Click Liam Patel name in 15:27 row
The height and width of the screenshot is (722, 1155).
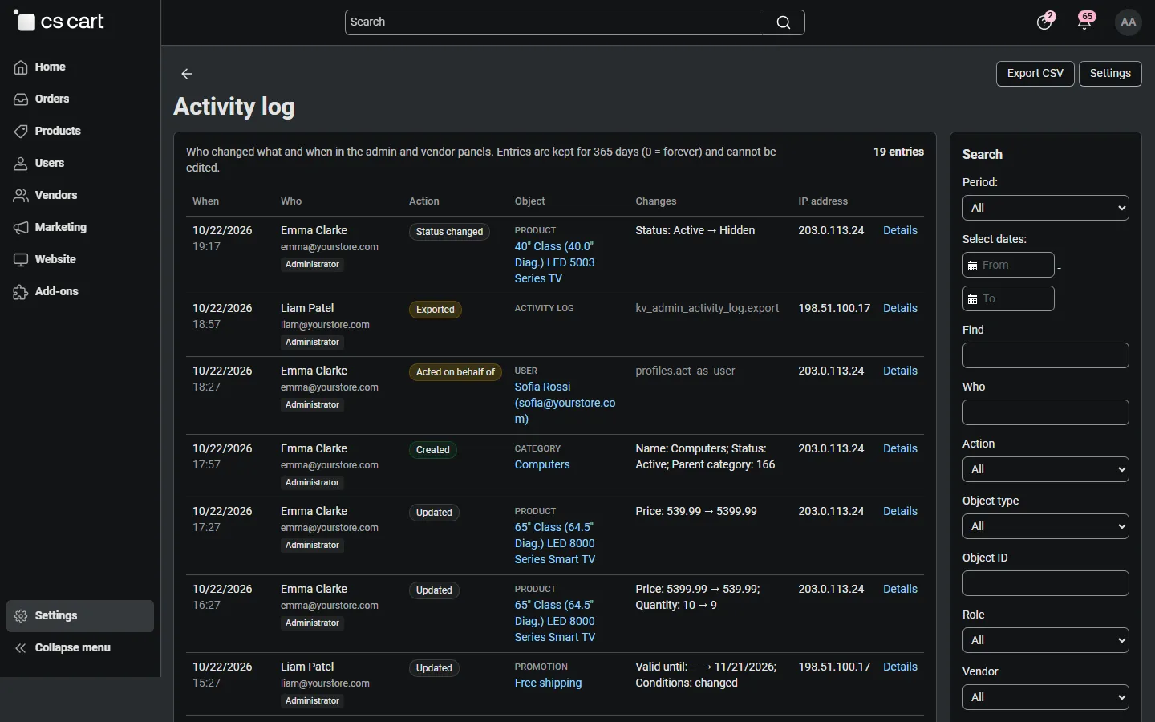307,667
